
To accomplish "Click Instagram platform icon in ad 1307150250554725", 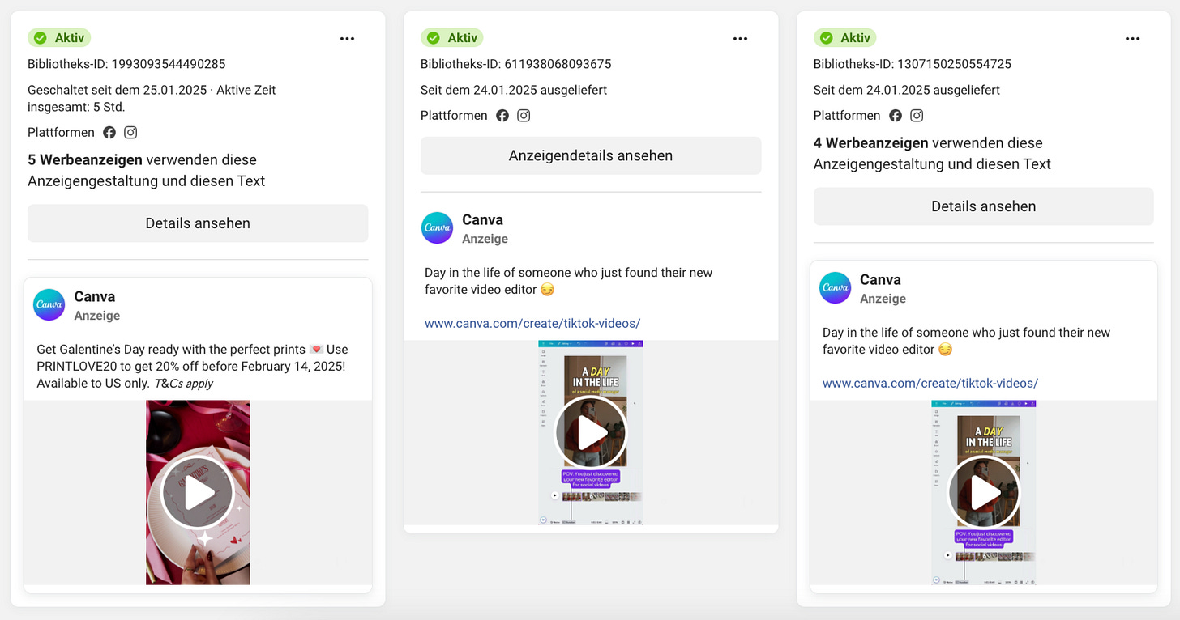I will tap(917, 115).
